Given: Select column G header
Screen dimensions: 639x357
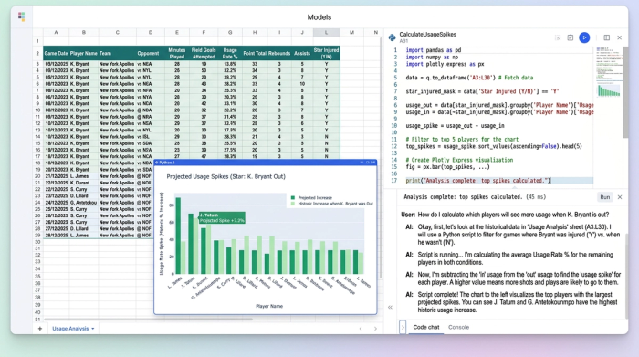Looking at the screenshot, I should [x=230, y=32].
